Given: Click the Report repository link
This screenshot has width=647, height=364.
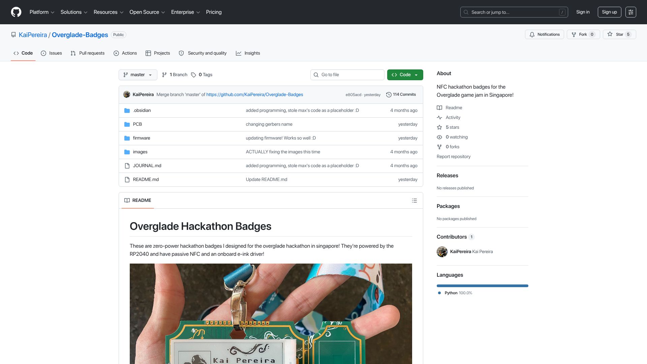Looking at the screenshot, I should click(453, 157).
